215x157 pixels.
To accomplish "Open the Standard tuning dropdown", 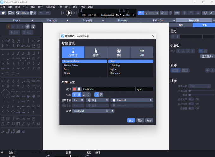I will (132, 100).
